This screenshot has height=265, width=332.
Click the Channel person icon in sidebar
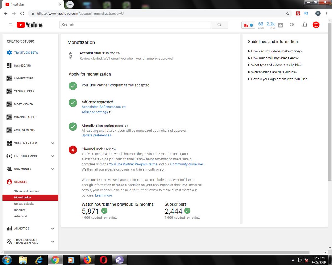point(9,182)
